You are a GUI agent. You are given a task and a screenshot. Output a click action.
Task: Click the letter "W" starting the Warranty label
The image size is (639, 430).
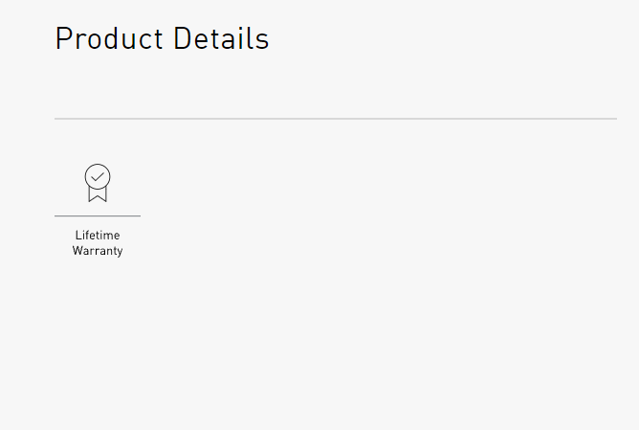[x=77, y=251]
